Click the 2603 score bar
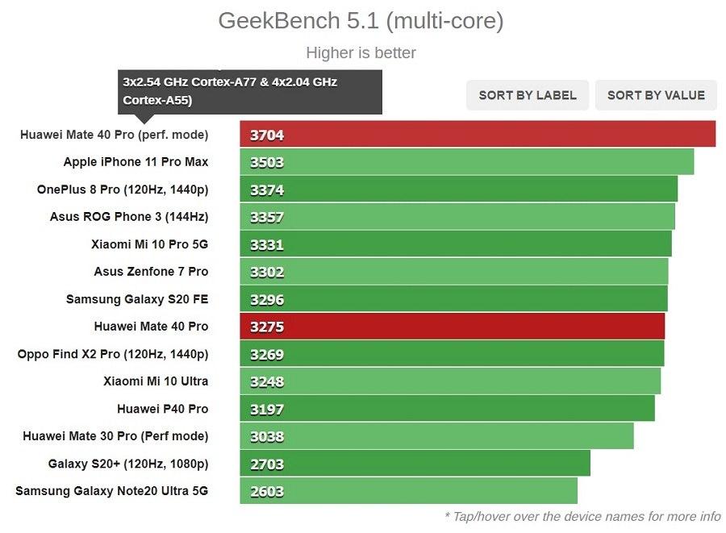726x533 pixels. (x=408, y=491)
